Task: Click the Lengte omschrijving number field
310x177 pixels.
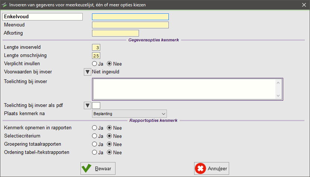Action: pyautogui.click(x=96, y=56)
